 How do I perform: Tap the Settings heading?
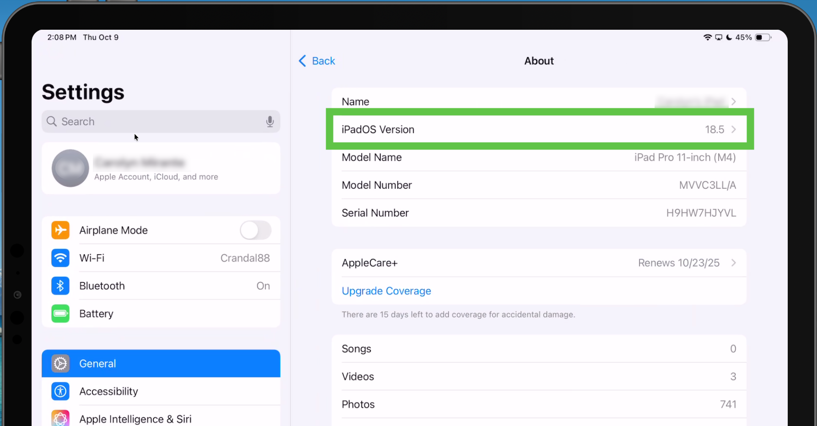point(83,92)
